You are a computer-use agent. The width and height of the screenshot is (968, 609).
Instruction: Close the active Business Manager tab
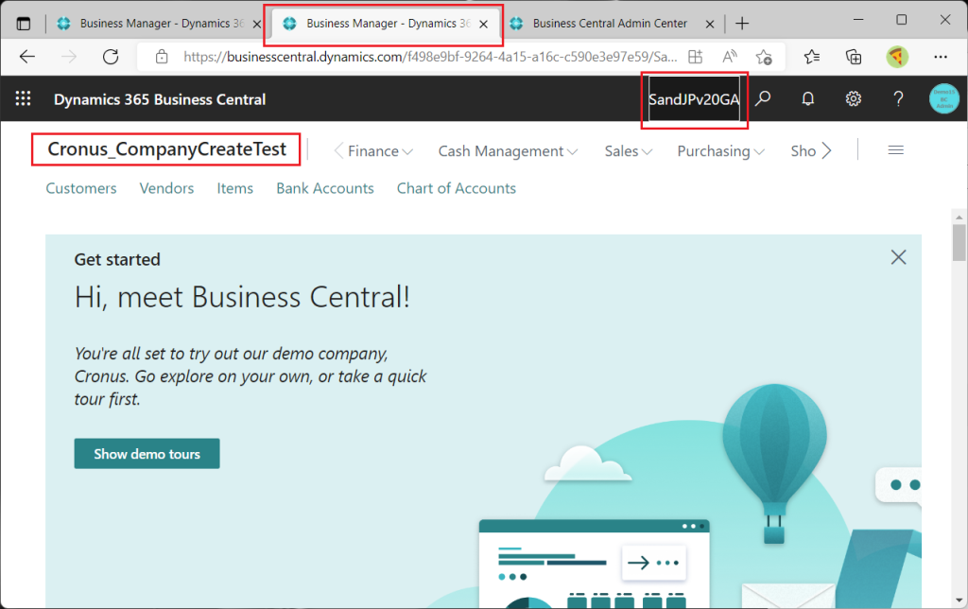pos(483,24)
